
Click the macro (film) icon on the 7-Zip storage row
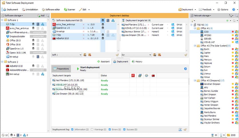[38, 24]
